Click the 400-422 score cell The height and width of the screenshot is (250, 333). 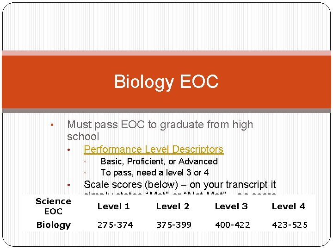pos(233,225)
